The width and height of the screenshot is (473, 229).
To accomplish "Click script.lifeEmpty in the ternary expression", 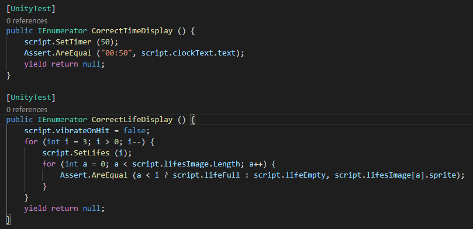I will 289,175.
